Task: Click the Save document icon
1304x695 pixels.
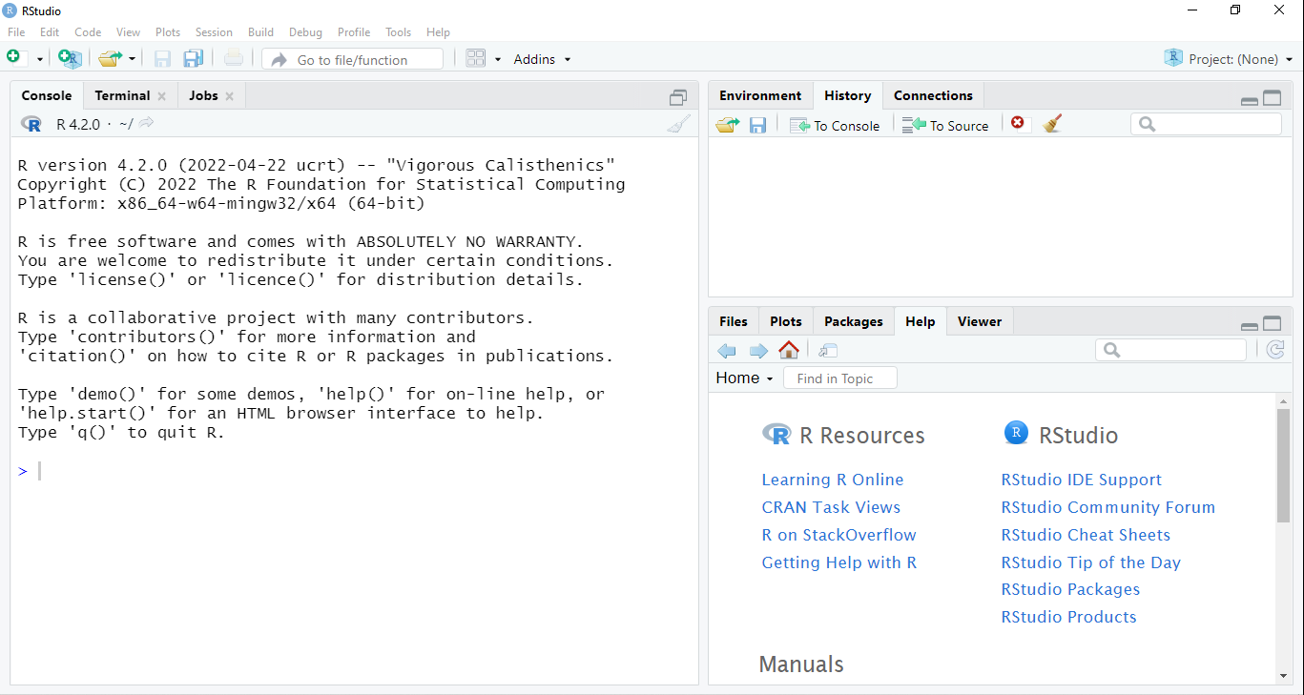Action: tap(162, 59)
